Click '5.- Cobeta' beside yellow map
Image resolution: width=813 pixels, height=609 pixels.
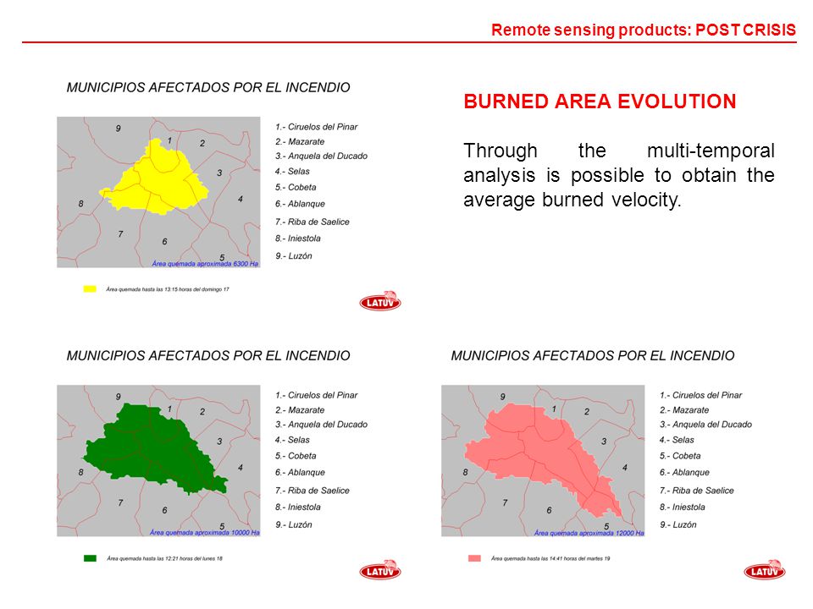point(296,187)
